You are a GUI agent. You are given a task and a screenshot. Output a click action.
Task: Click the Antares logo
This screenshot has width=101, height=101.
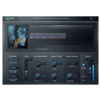pos(10,19)
